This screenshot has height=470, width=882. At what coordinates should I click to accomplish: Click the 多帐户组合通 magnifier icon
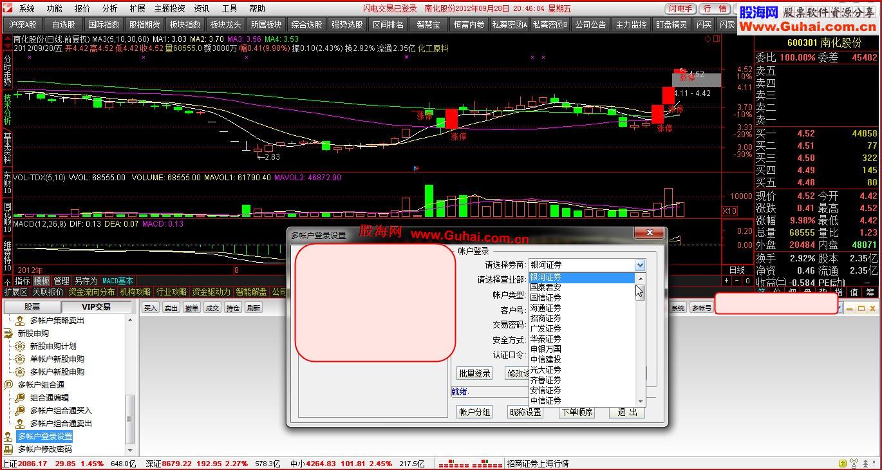8,385
